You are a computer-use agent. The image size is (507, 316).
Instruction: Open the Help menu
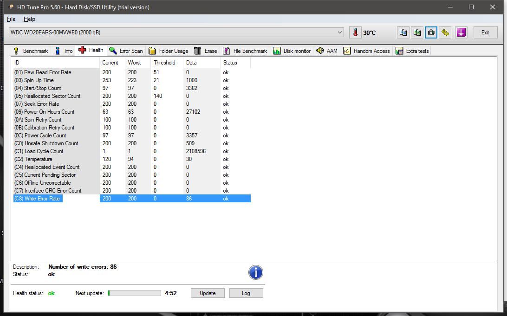click(x=29, y=19)
